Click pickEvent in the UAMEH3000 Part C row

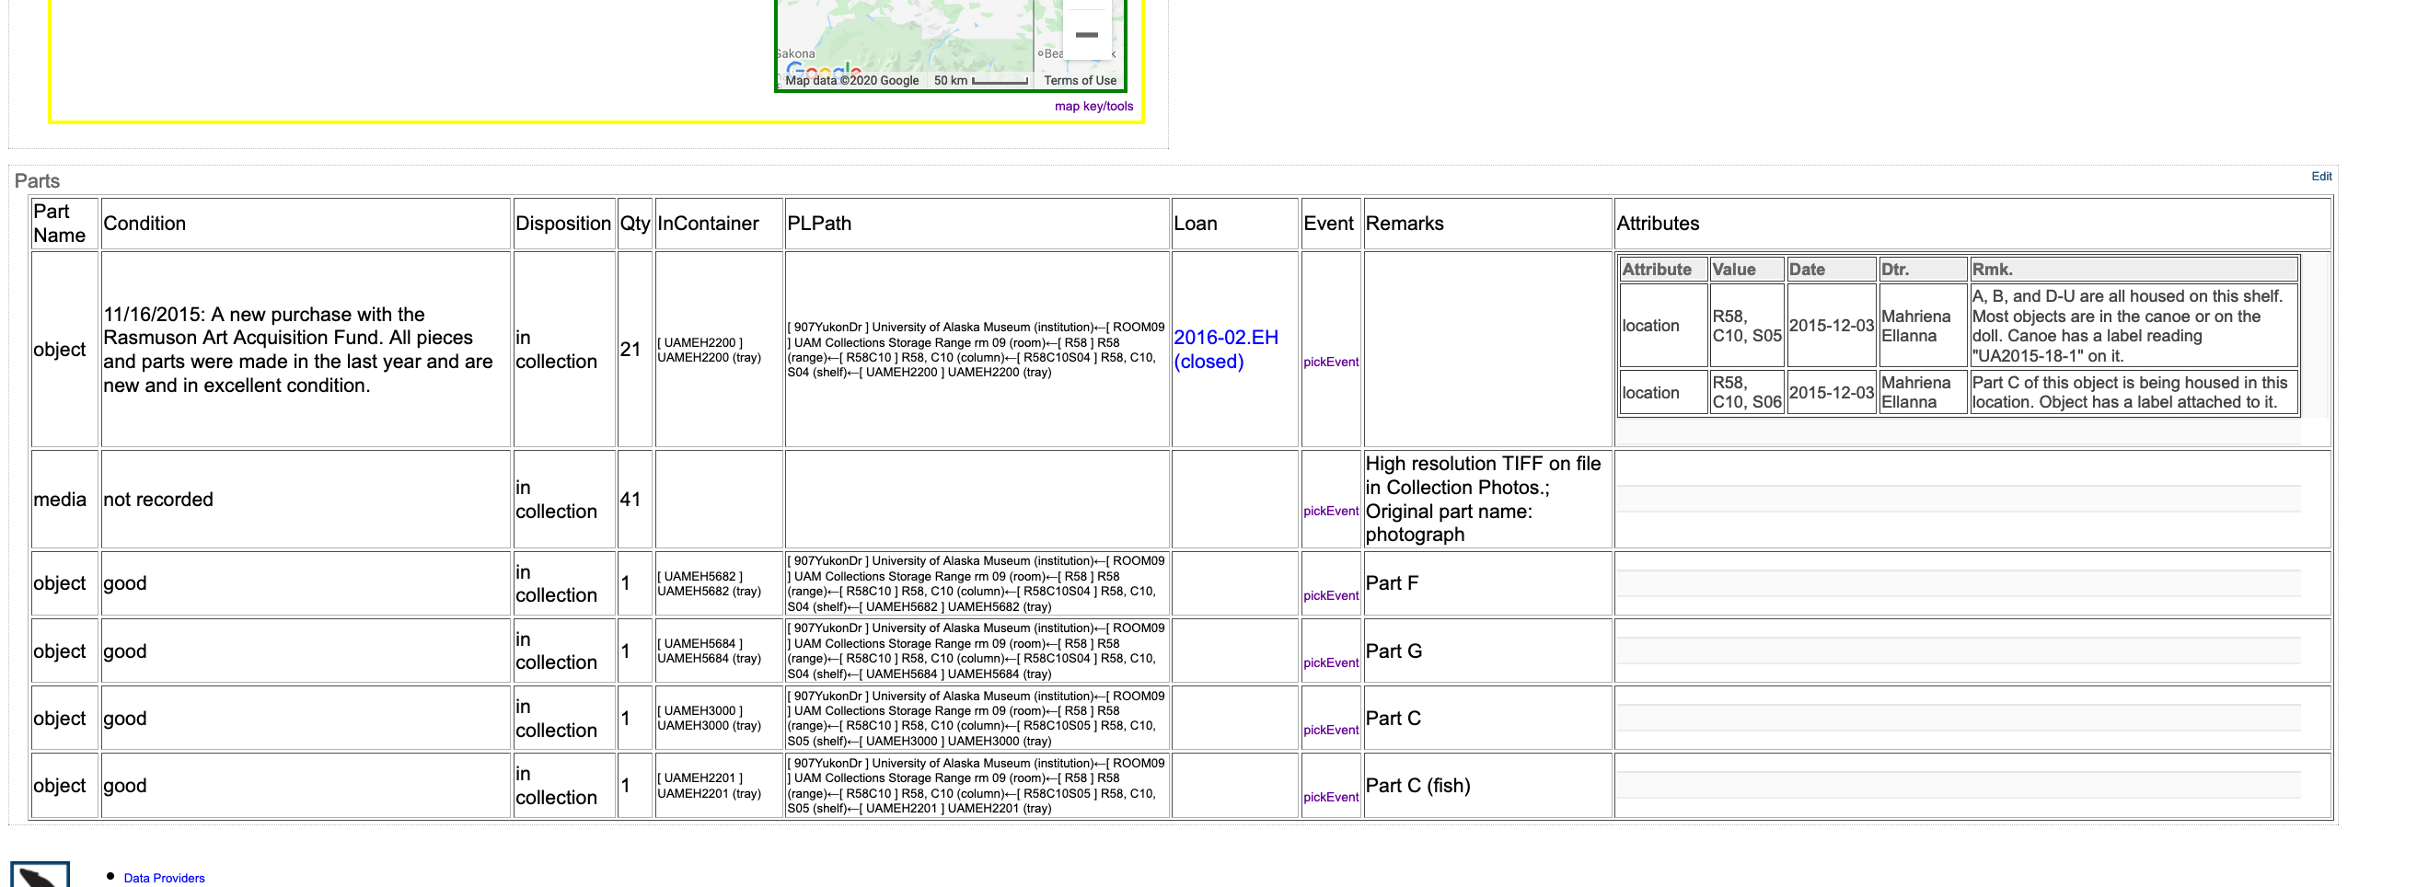coord(1331,731)
